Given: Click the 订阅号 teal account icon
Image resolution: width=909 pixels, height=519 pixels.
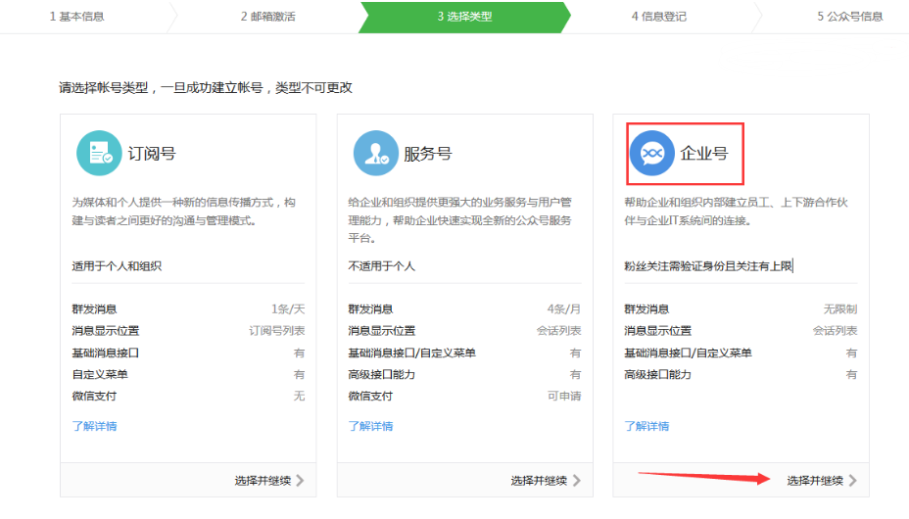Looking at the screenshot, I should pyautogui.click(x=99, y=153).
